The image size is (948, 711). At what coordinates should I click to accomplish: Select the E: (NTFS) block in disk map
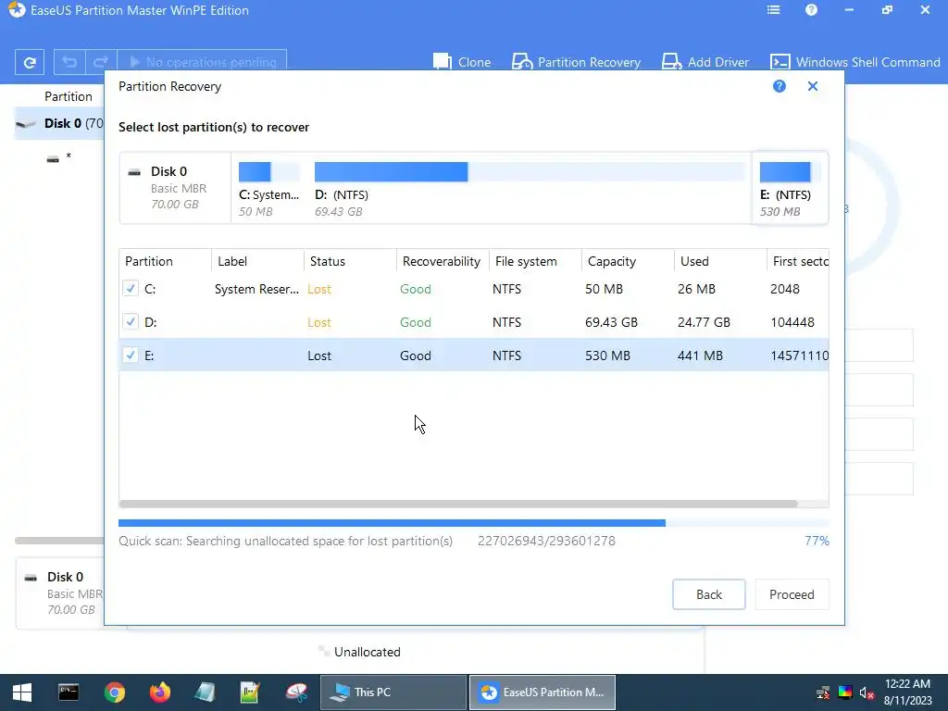789,189
